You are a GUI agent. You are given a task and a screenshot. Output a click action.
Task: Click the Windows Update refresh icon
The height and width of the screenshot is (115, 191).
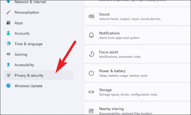[8, 86]
